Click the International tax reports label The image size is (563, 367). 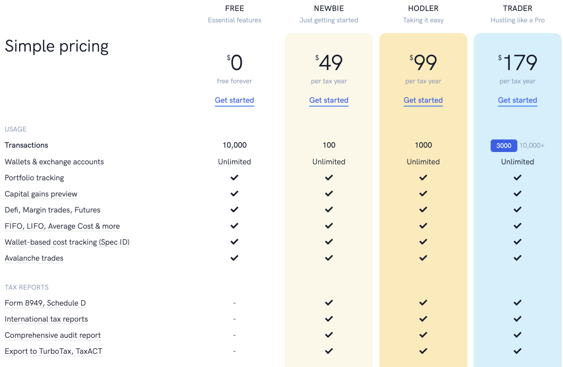click(x=46, y=319)
